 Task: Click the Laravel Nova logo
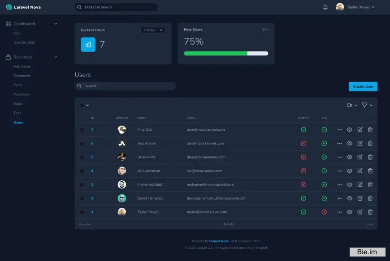pyautogui.click(x=23, y=7)
